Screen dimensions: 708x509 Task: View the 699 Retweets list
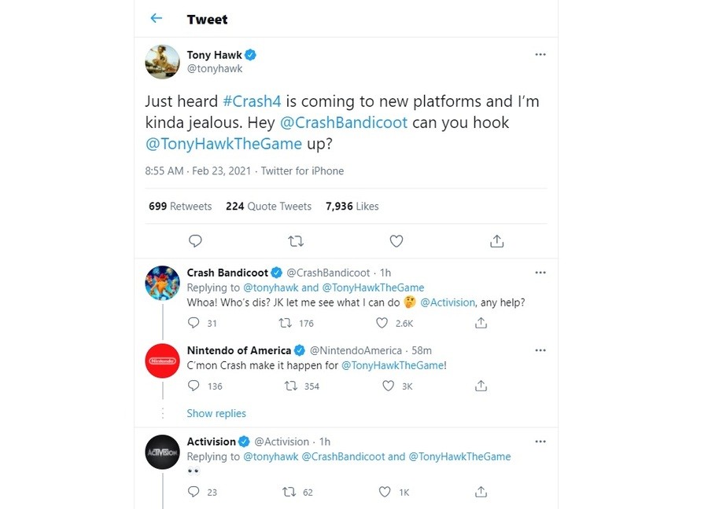180,206
